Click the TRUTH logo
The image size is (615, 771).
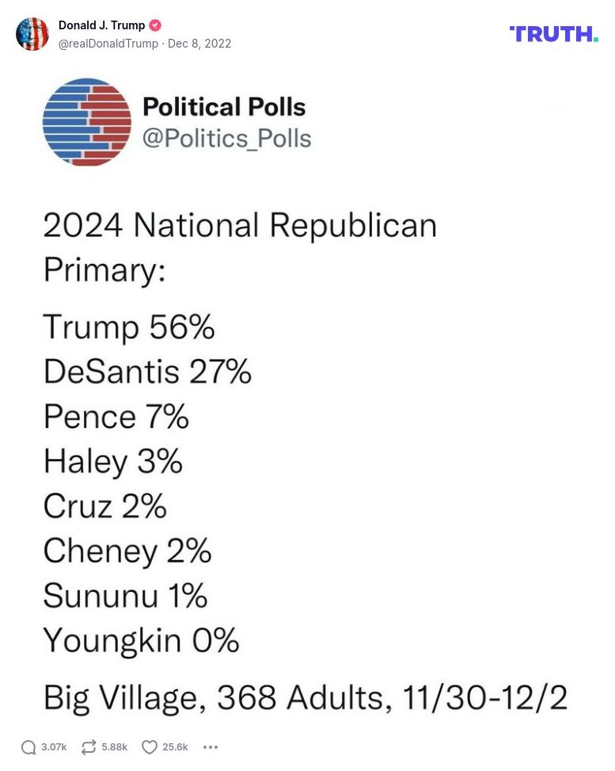click(553, 34)
